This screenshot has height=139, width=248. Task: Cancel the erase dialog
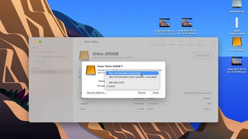point(141,93)
